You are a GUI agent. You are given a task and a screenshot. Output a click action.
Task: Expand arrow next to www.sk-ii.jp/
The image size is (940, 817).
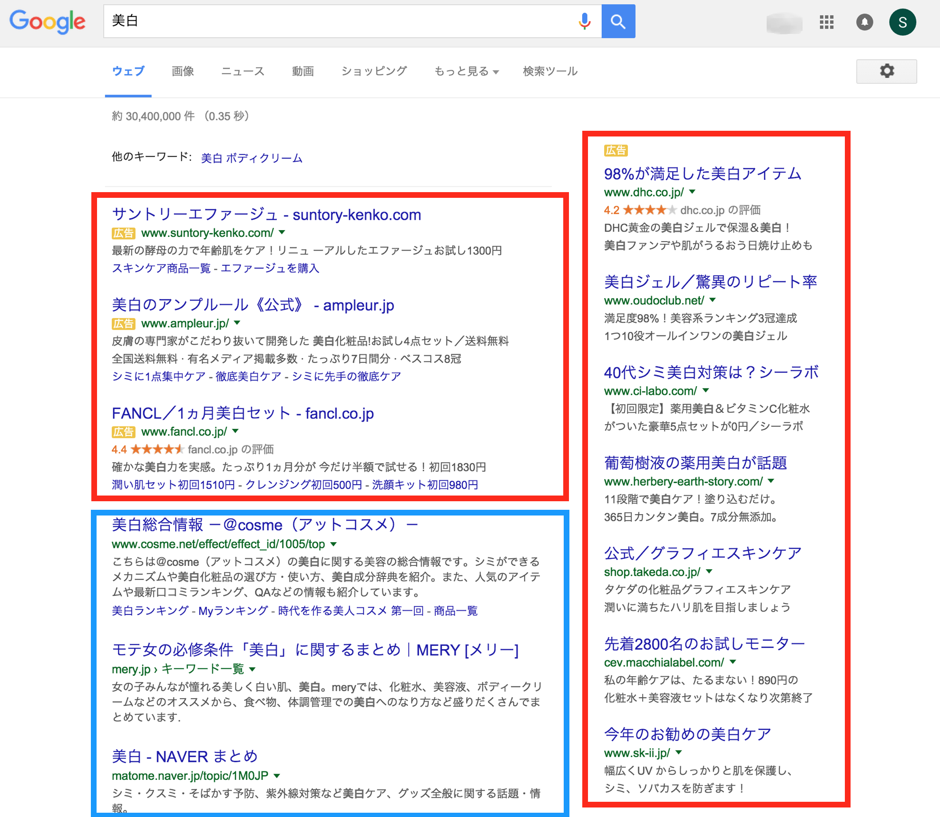(x=679, y=752)
